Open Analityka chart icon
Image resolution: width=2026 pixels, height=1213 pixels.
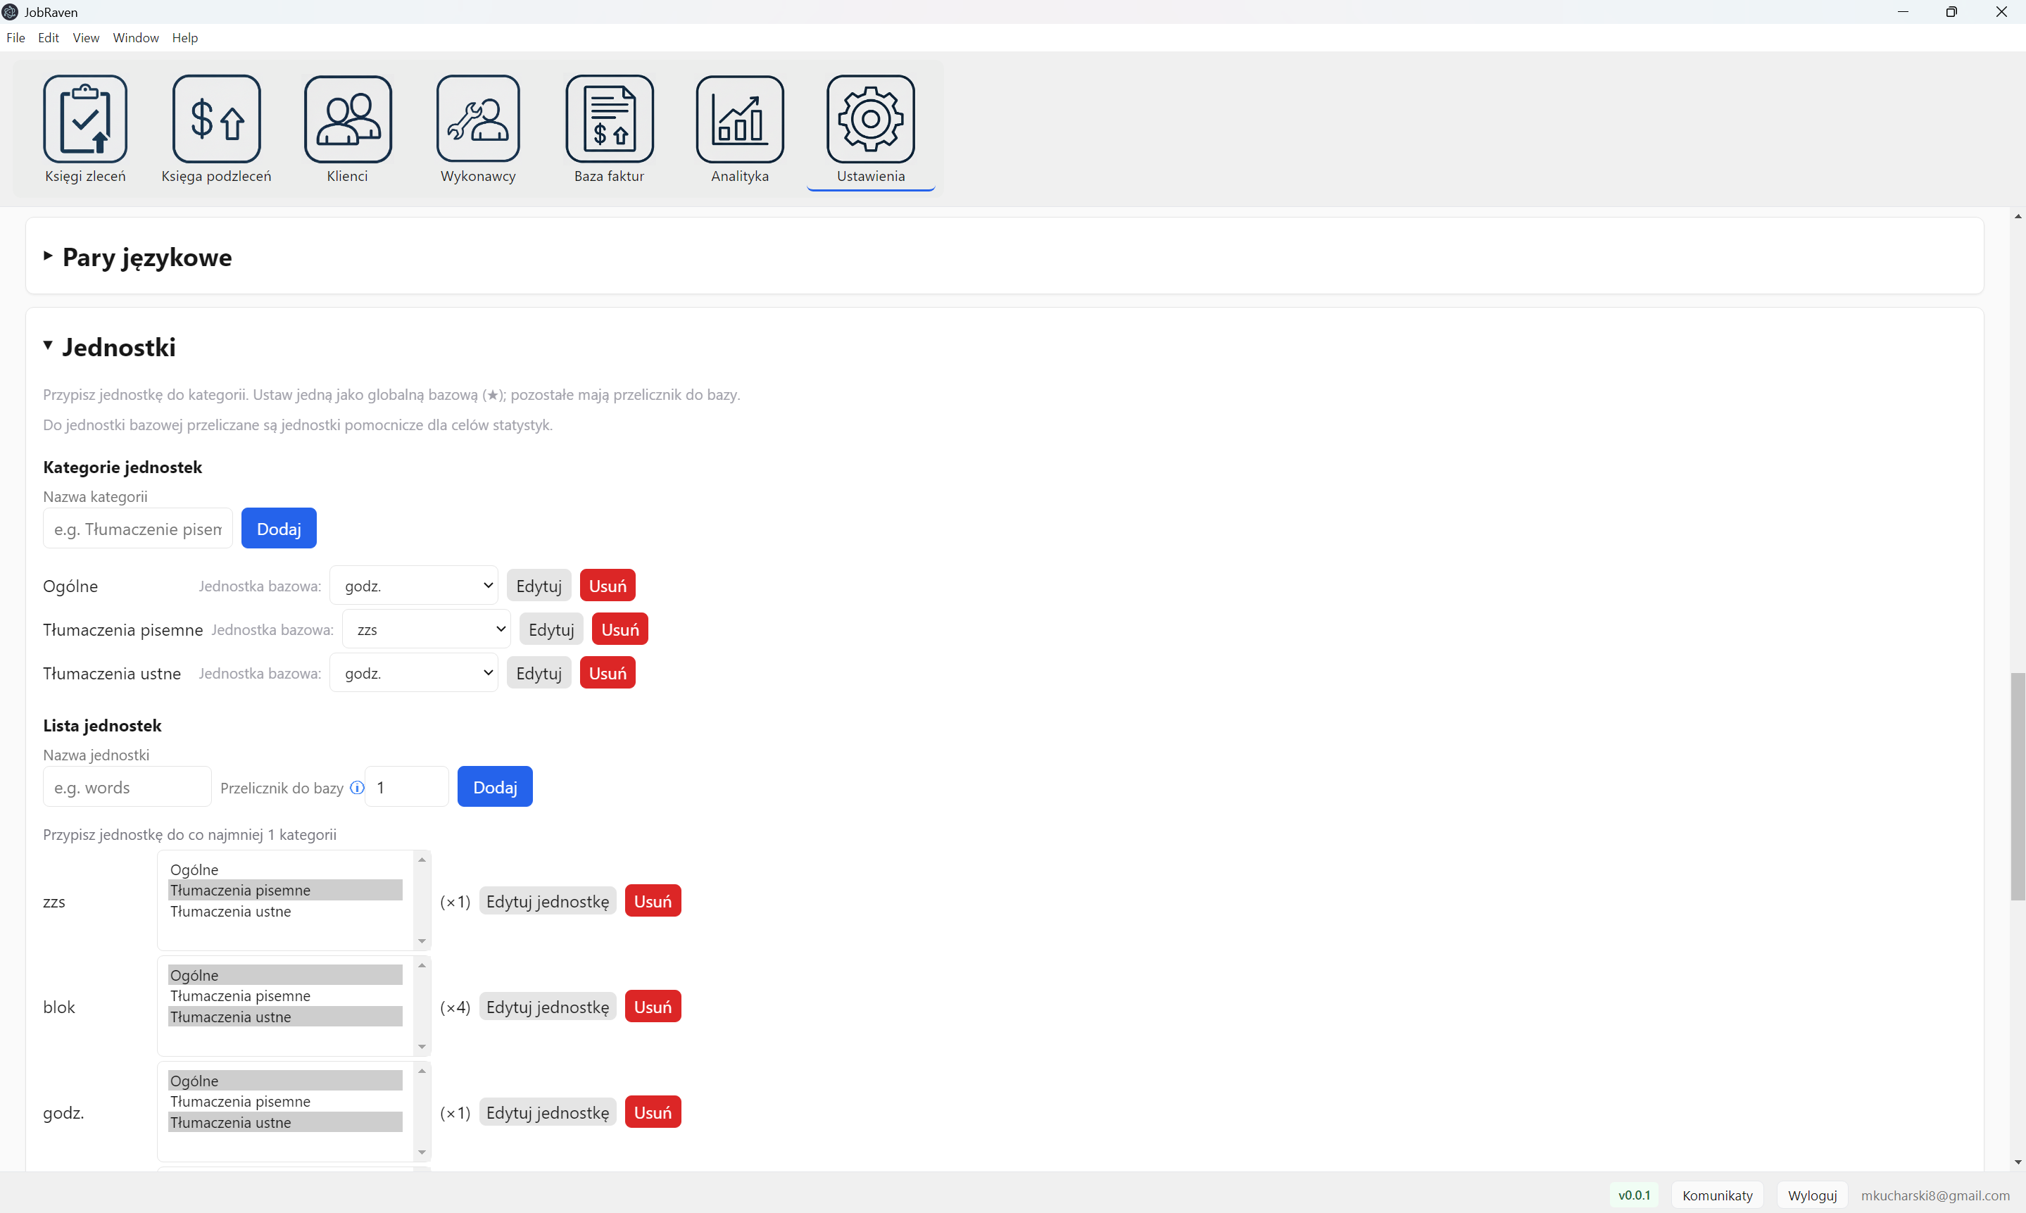(x=740, y=120)
